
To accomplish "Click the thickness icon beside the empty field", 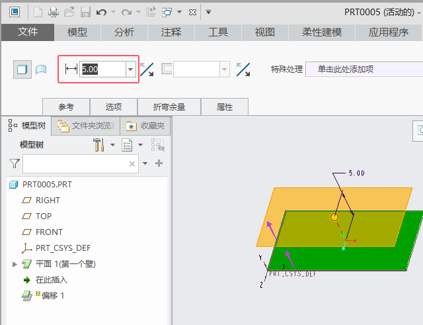I will click(167, 69).
